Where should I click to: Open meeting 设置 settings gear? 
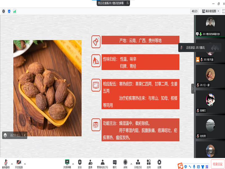coord(159,163)
